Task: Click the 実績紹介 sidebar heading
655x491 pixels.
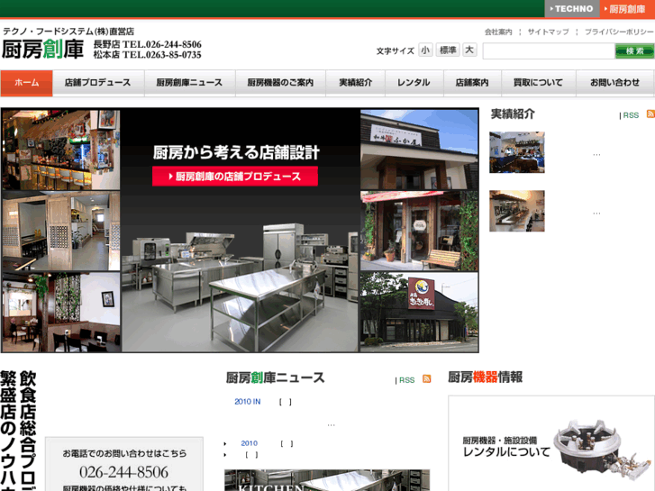Action: click(513, 114)
